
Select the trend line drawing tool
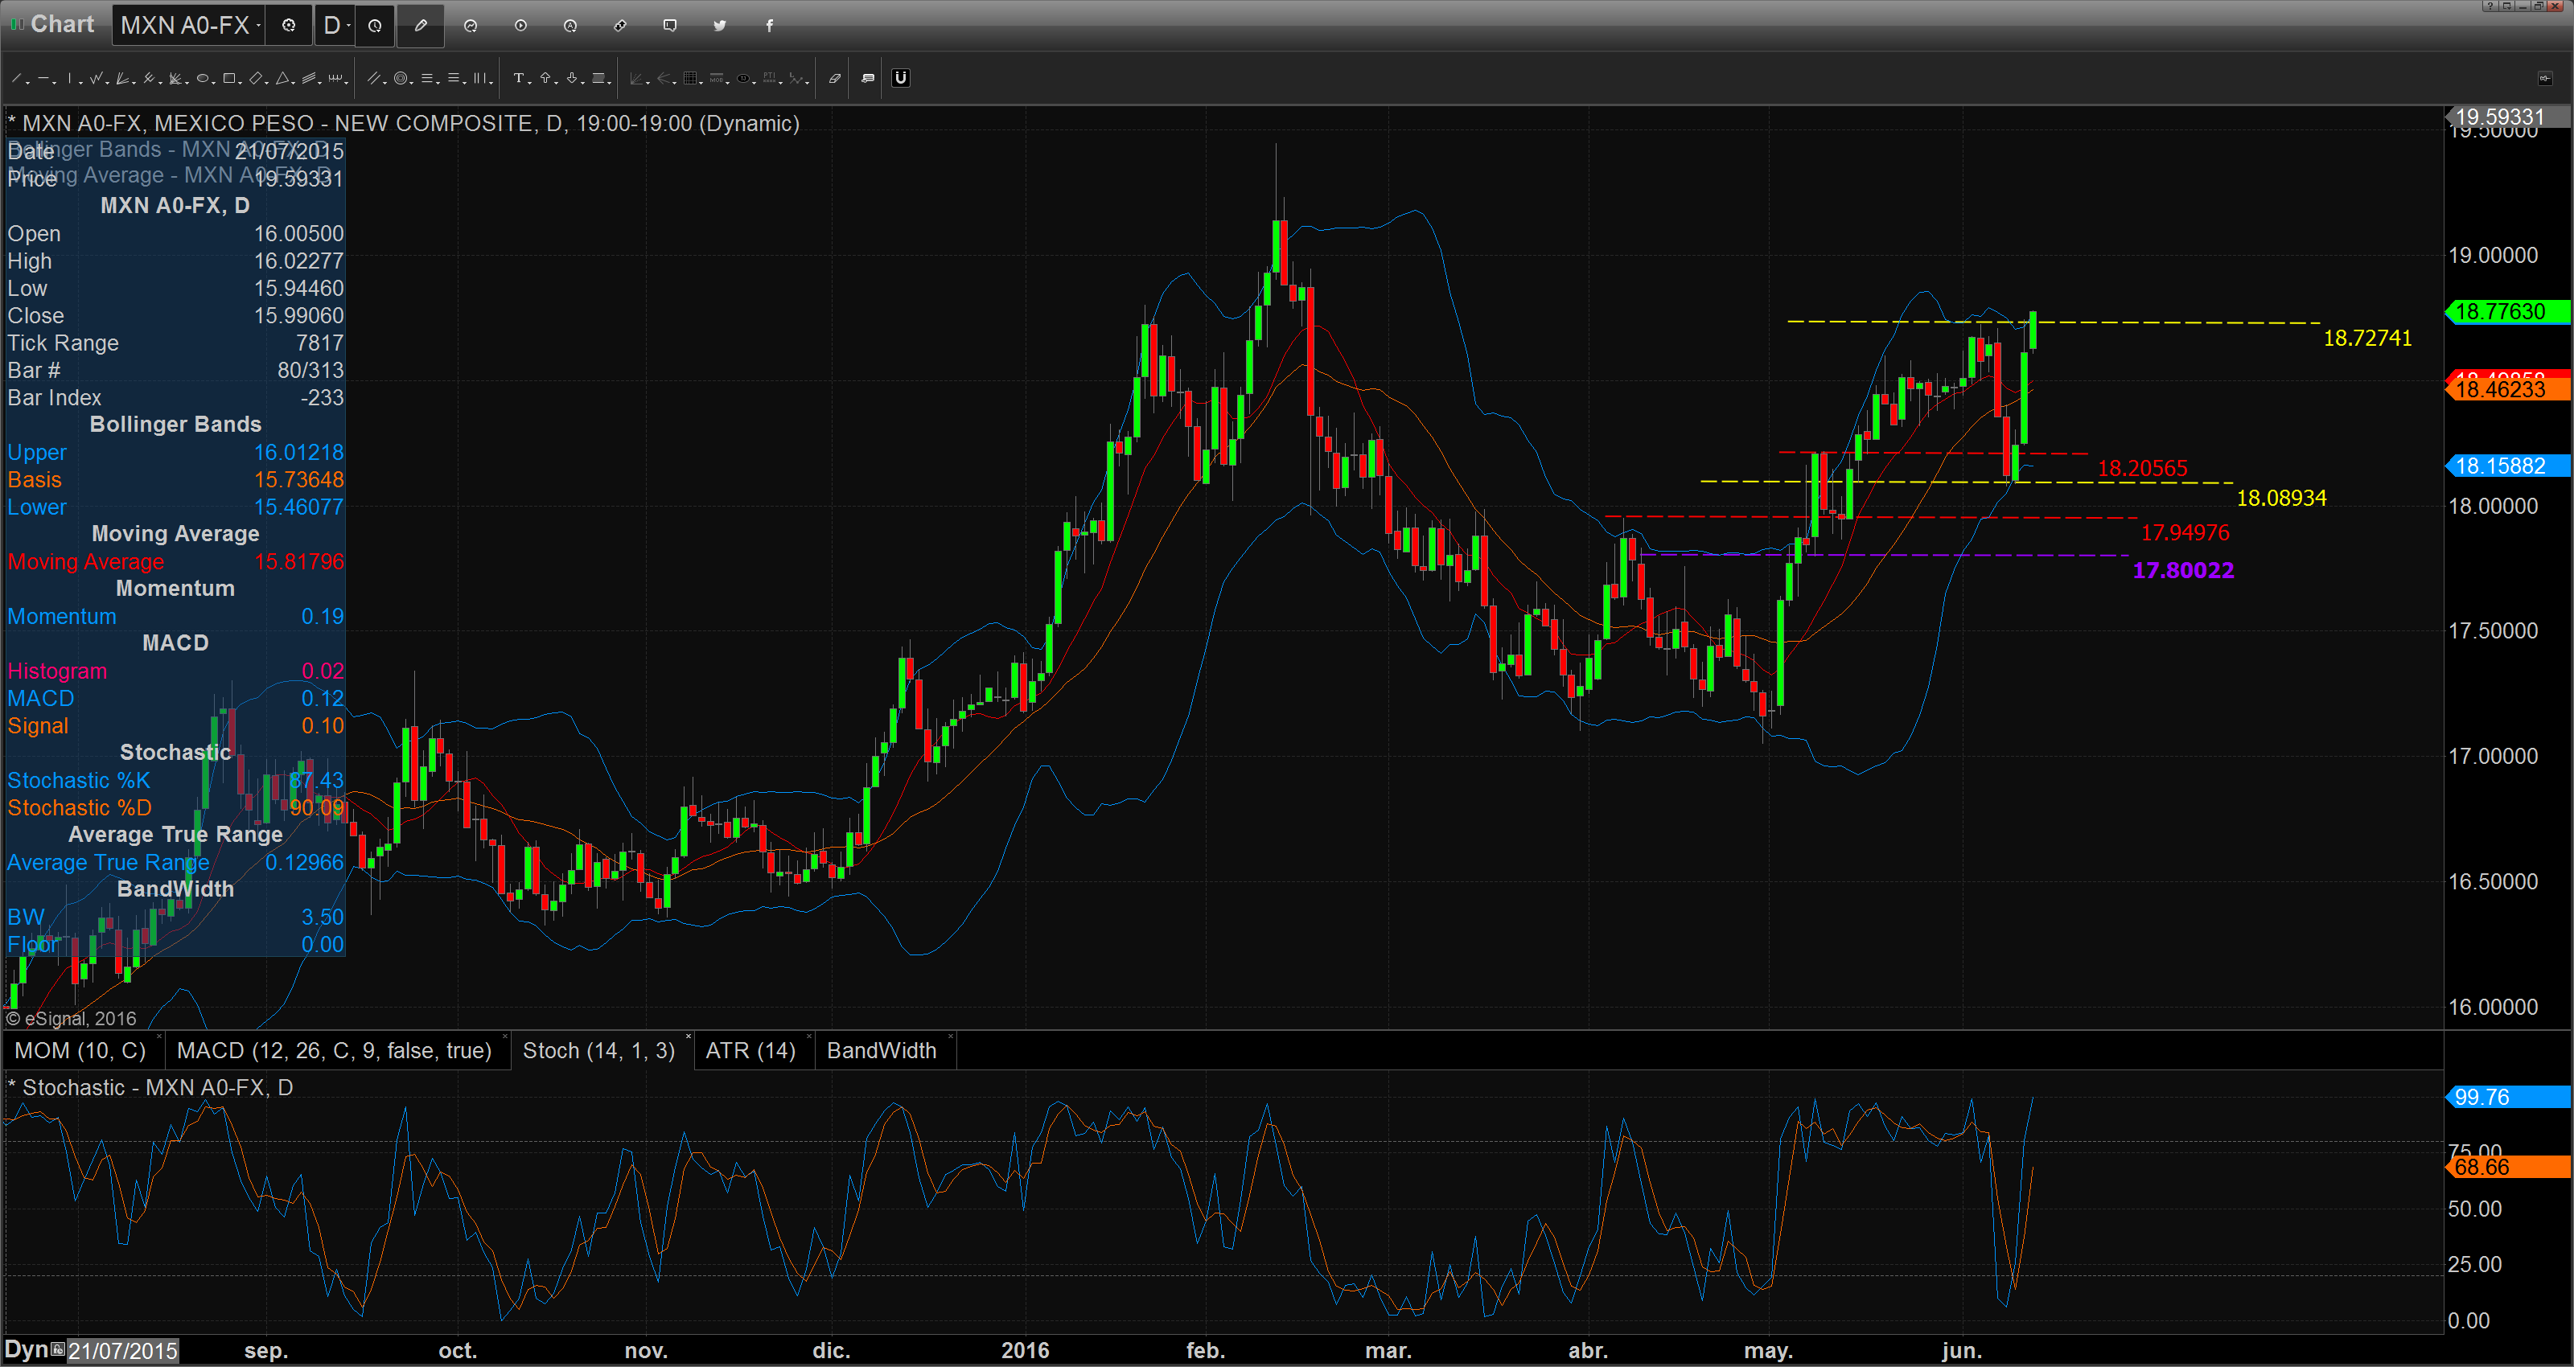(16, 78)
